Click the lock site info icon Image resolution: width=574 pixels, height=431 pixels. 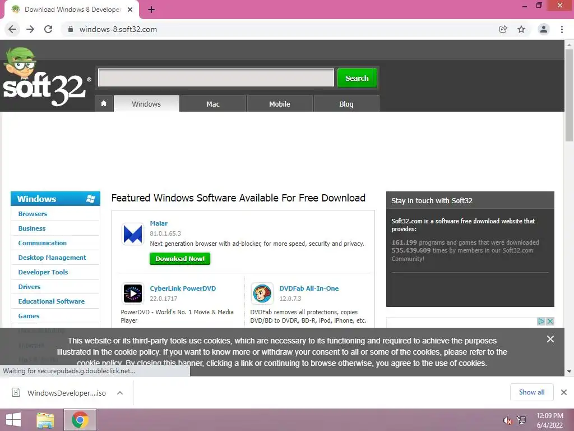pos(71,29)
